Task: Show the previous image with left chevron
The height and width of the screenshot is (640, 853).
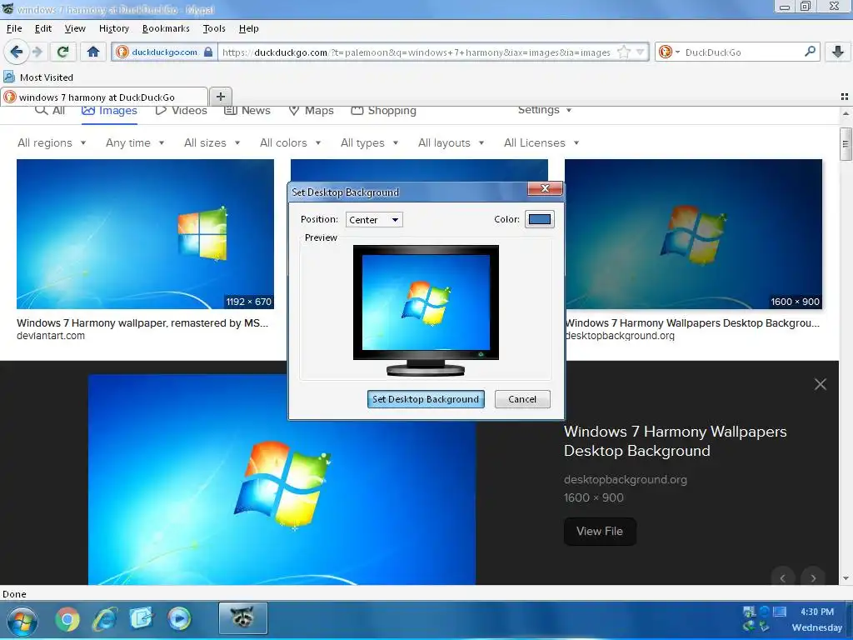Action: (783, 578)
